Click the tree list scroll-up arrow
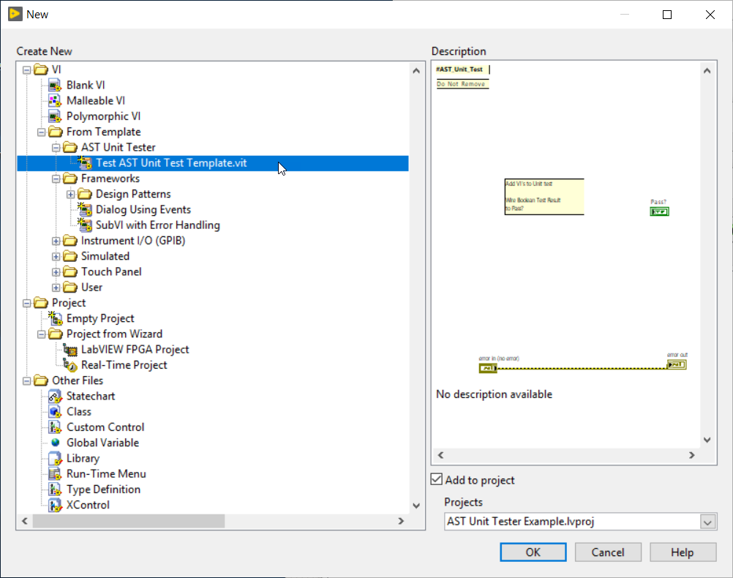 point(416,71)
